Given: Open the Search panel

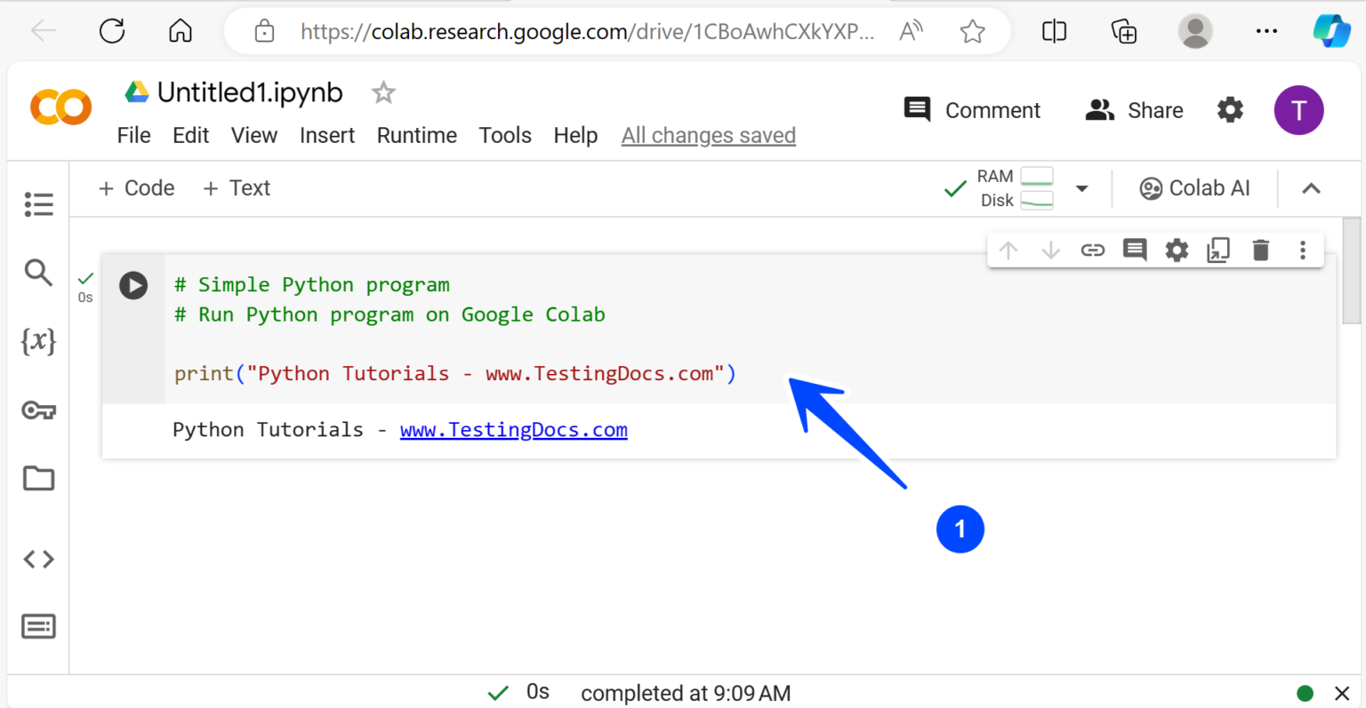Looking at the screenshot, I should (x=38, y=273).
